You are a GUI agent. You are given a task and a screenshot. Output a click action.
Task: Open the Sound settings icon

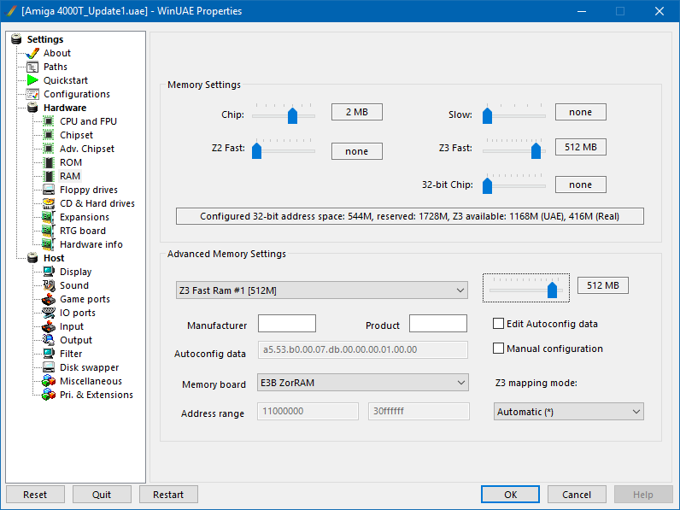(x=49, y=285)
